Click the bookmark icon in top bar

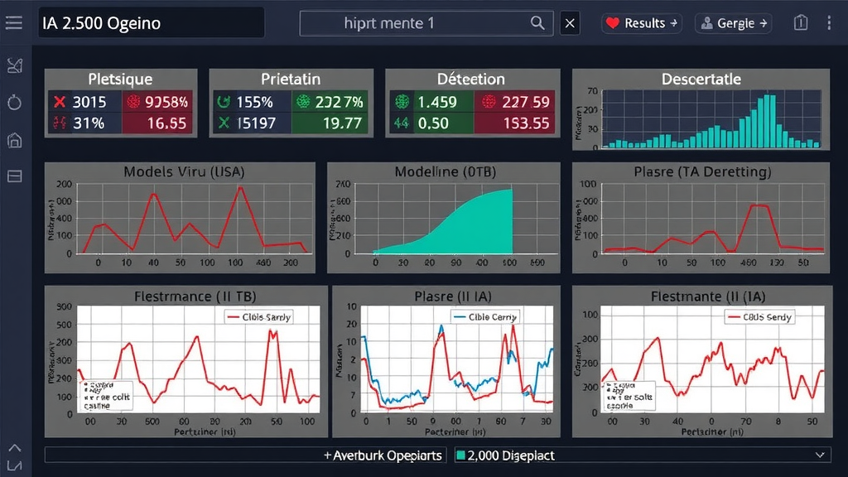[x=800, y=23]
